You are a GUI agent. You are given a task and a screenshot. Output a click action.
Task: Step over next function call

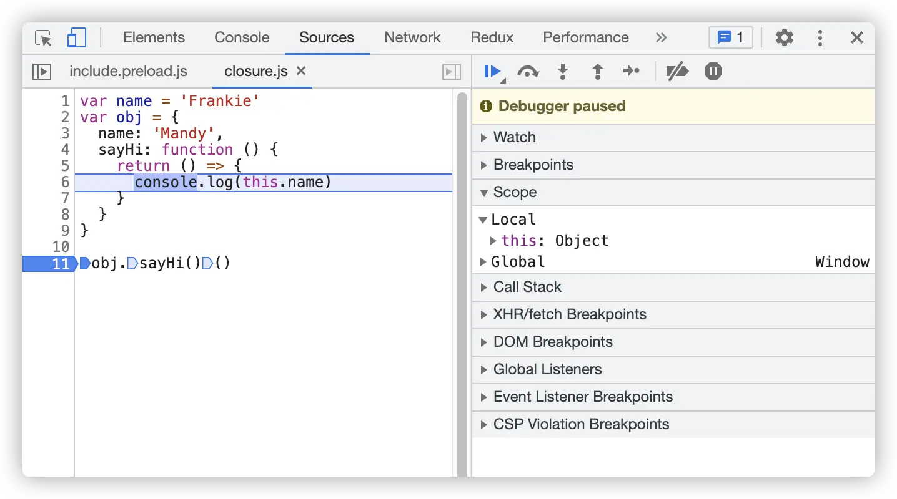coord(528,72)
